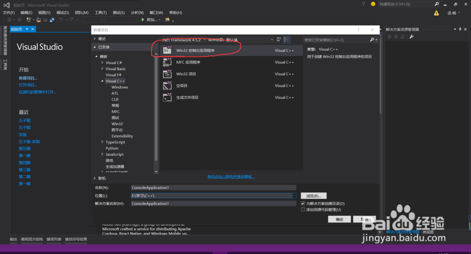The height and width of the screenshot is (254, 471).
Task: Expand the JavaScript tree node
Action: coord(102,154)
